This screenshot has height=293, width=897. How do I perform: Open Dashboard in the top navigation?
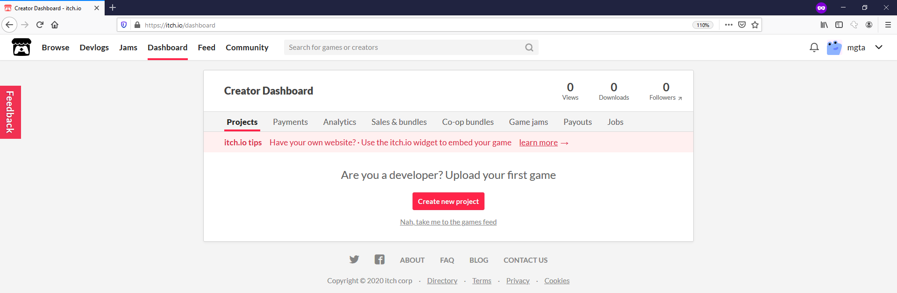pyautogui.click(x=168, y=48)
